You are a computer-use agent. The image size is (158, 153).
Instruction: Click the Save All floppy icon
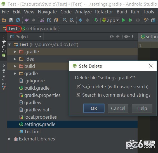(x=11, y=20)
